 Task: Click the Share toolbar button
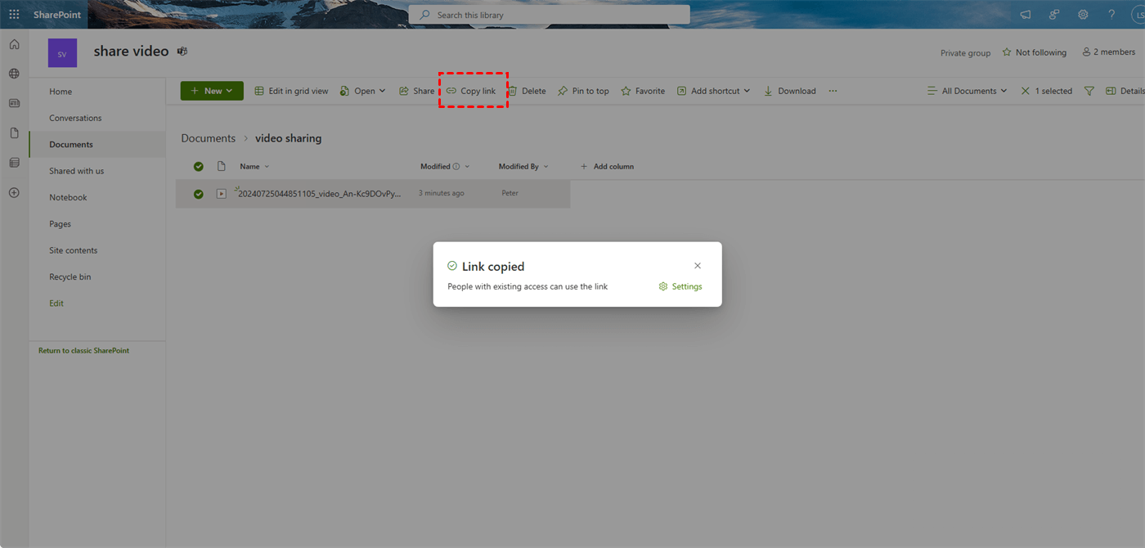point(417,91)
